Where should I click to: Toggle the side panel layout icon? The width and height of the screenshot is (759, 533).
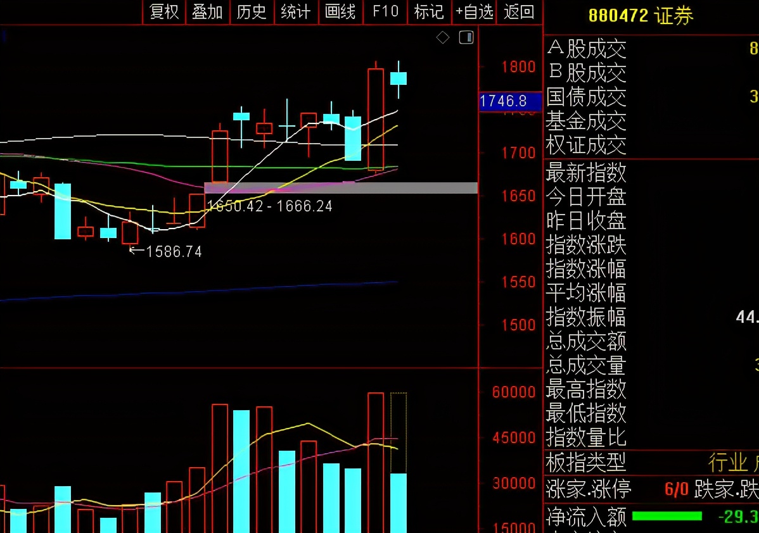(466, 37)
